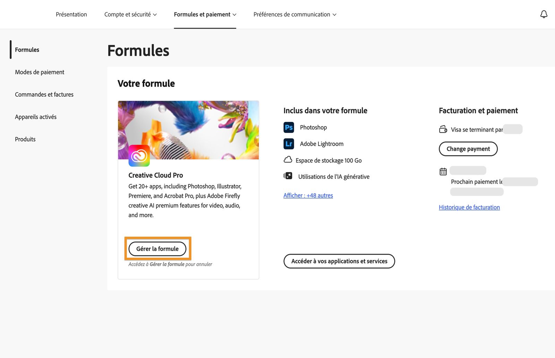Click the generative AI credits icon
This screenshot has width=555, height=358.
pyautogui.click(x=288, y=176)
